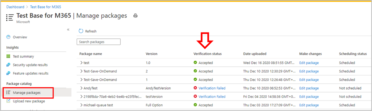Select the Full Option version cell
The height and width of the screenshot is (111, 372).
pyautogui.click(x=154, y=105)
